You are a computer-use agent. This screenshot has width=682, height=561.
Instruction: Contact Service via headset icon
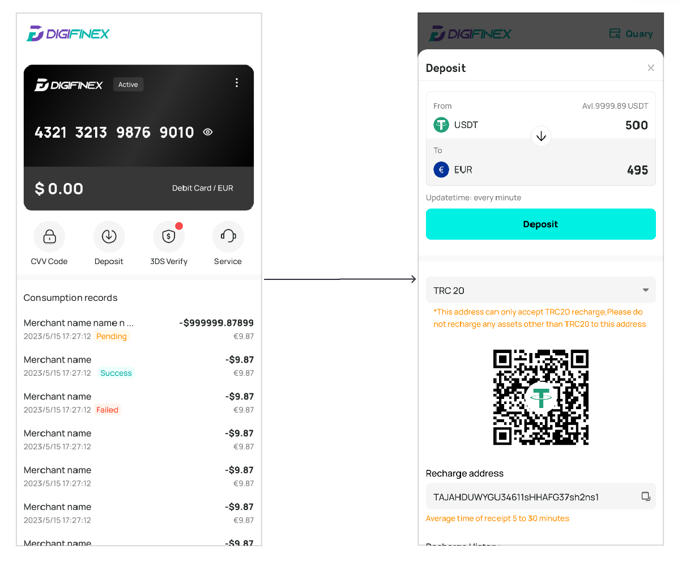(x=228, y=236)
